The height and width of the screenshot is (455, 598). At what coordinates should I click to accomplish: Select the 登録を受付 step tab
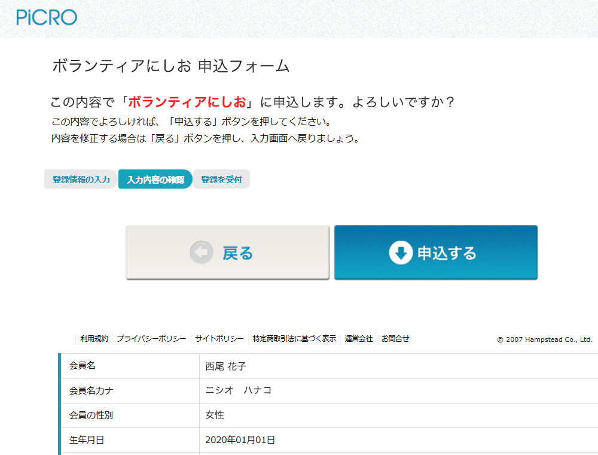222,180
